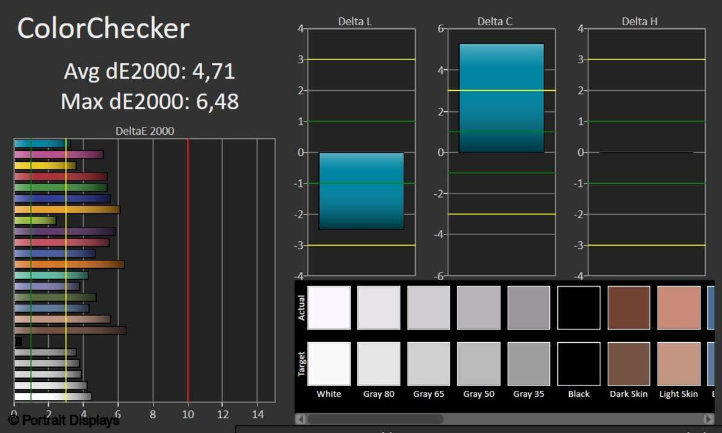Click the "Gray 80" swatch label
Screen dimensions: 722x433
(378, 394)
